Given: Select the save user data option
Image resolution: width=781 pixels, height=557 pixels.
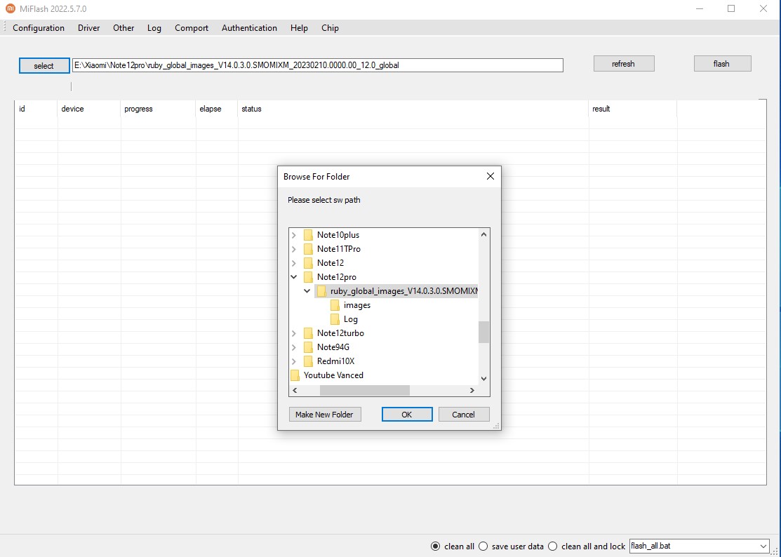Looking at the screenshot, I should coord(483,546).
